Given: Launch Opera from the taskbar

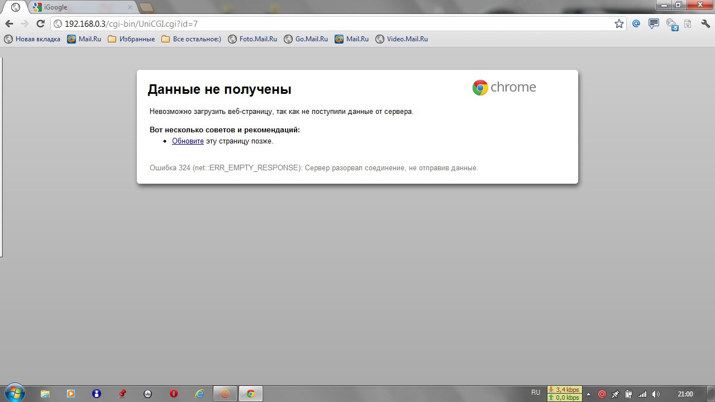Looking at the screenshot, I should [174, 394].
